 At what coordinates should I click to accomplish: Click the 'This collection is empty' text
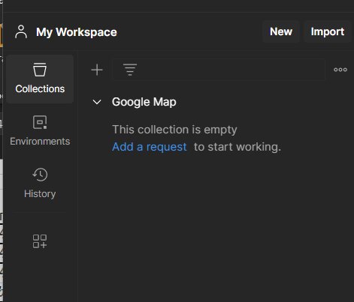[174, 130]
